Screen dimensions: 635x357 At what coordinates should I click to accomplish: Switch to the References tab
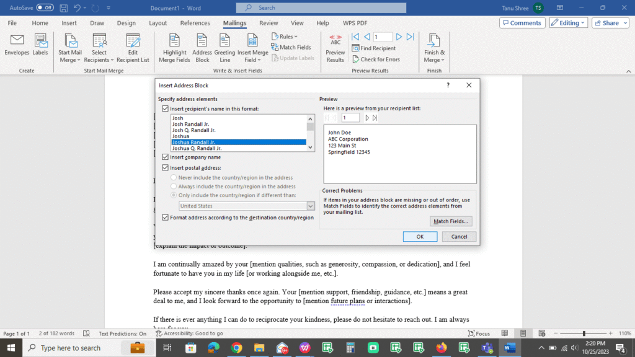tap(195, 23)
